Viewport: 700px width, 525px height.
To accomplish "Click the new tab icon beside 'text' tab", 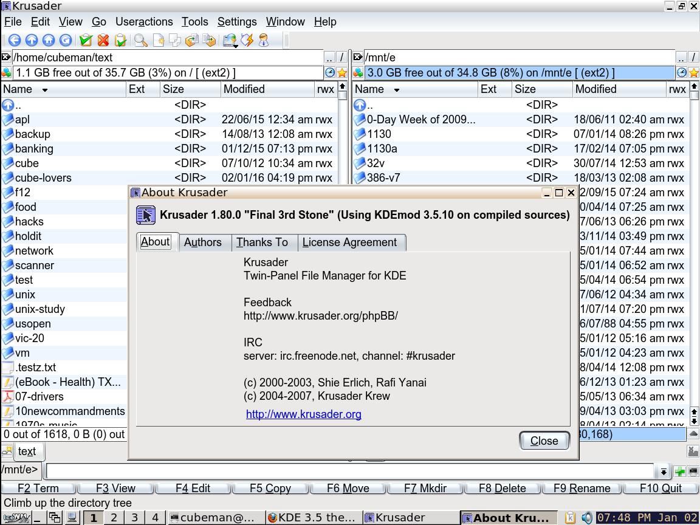I will pos(7,451).
